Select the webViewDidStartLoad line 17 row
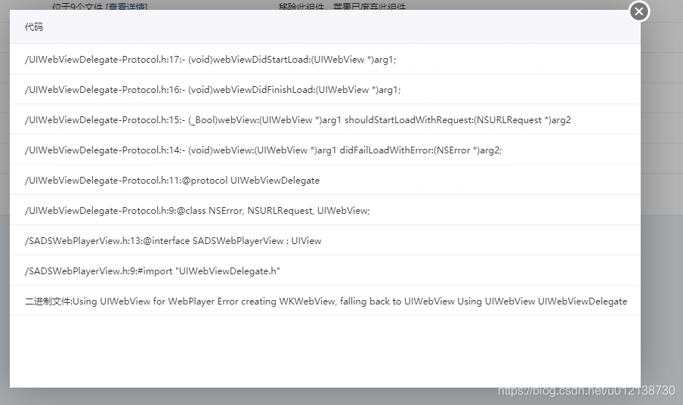The image size is (683, 405). 325,59
